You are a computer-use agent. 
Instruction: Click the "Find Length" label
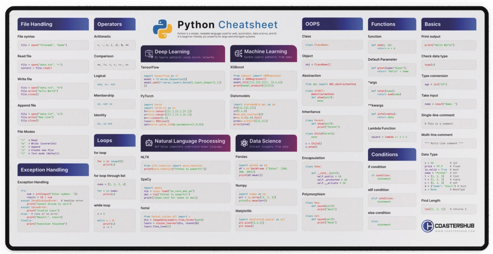pyautogui.click(x=431, y=201)
